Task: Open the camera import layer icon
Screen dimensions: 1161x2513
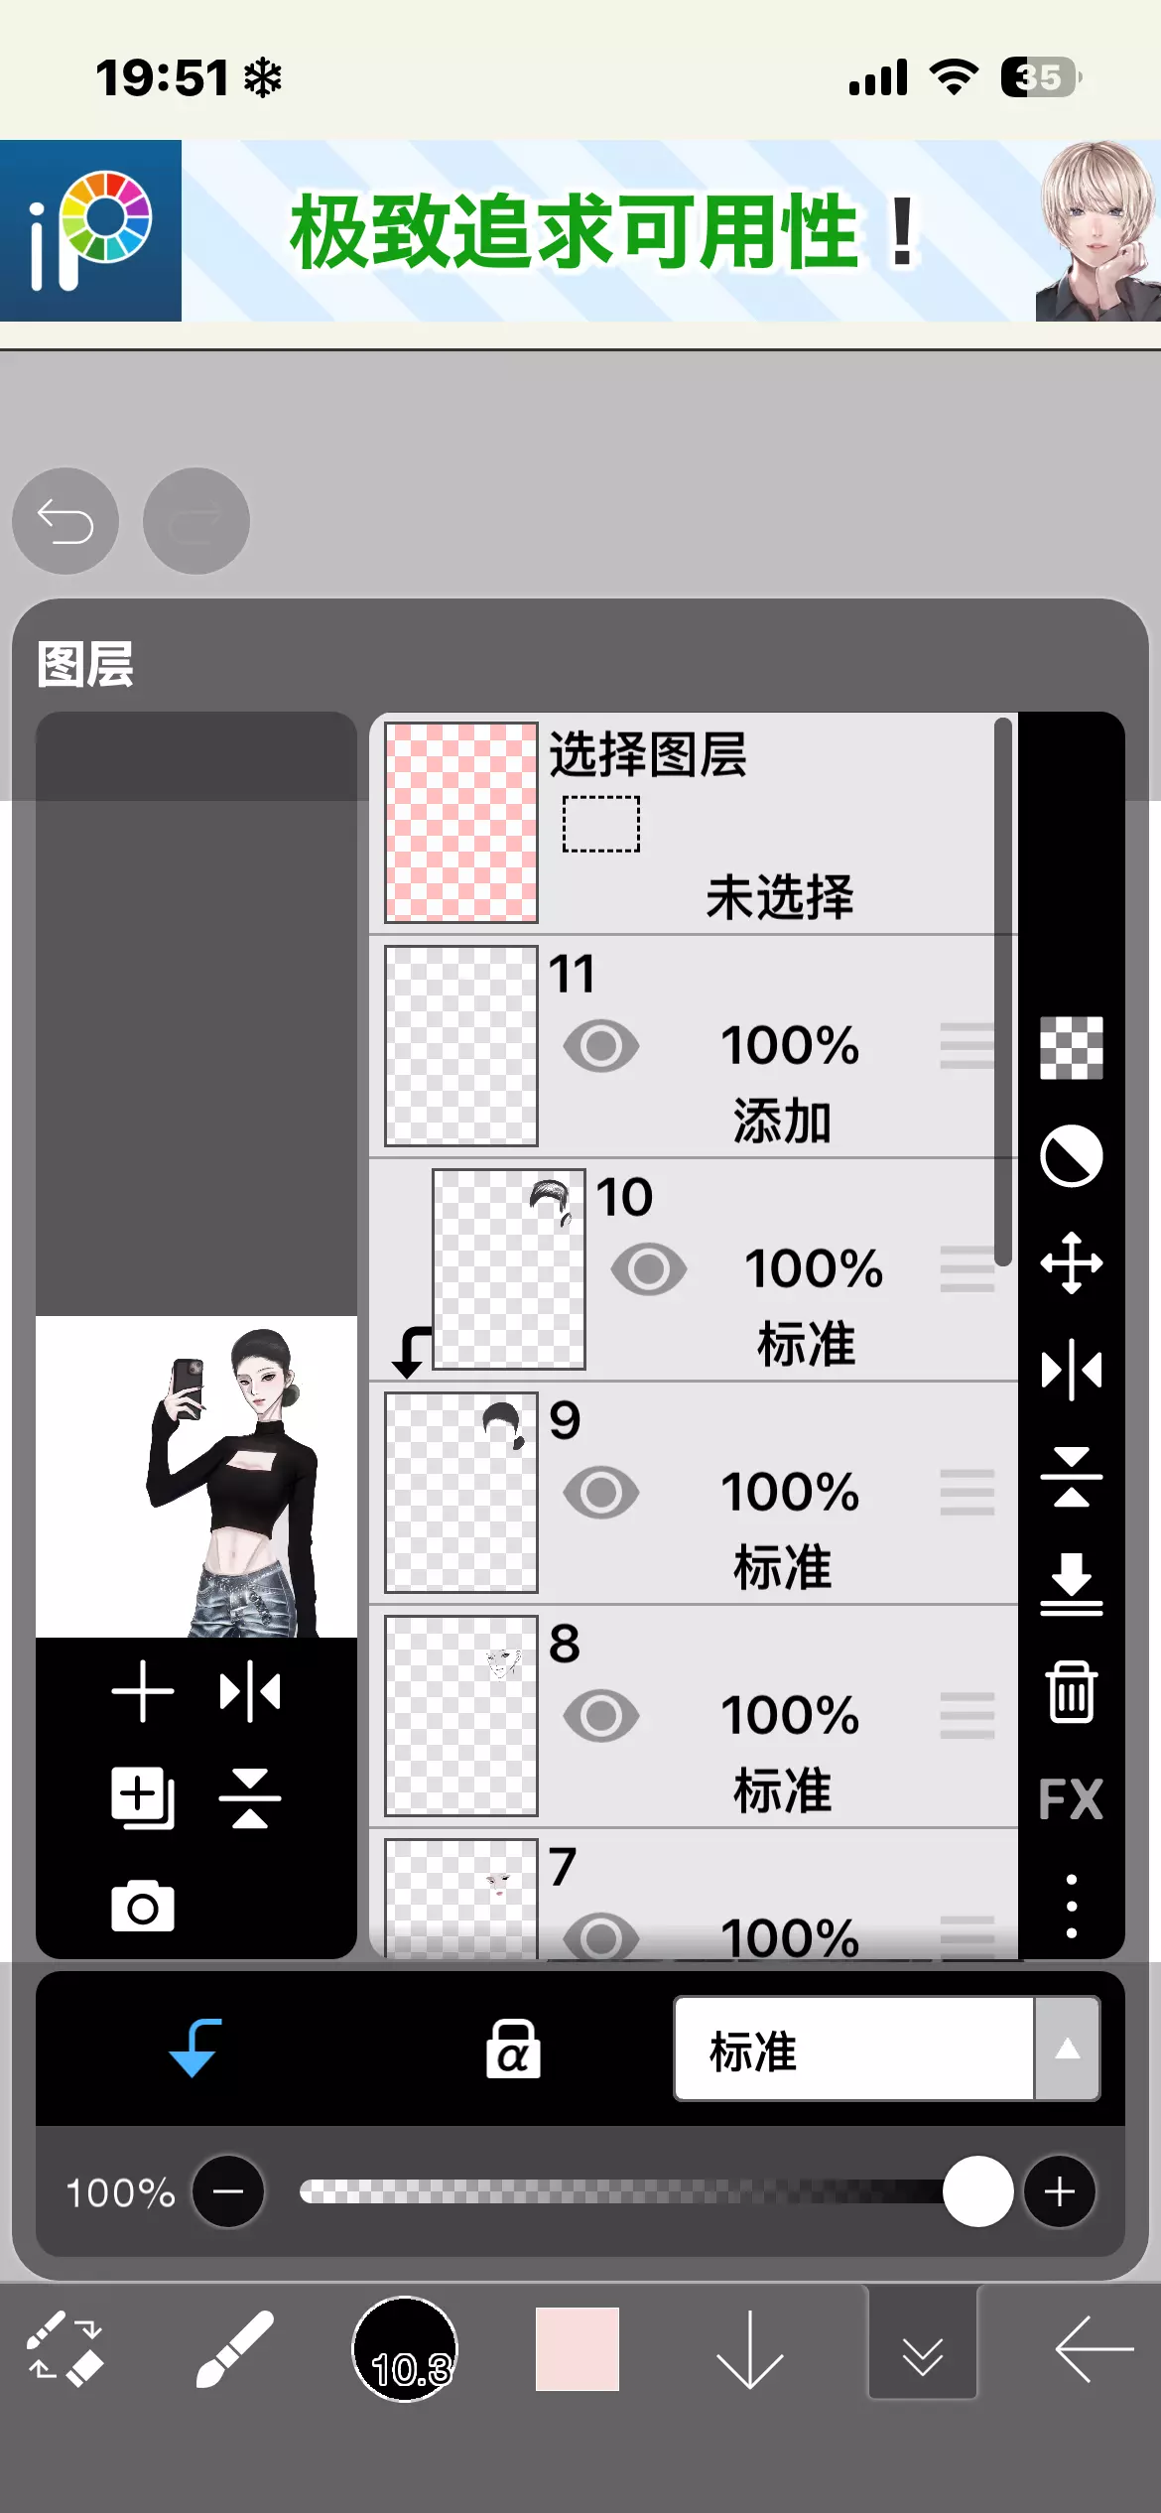Action: pyautogui.click(x=143, y=1907)
